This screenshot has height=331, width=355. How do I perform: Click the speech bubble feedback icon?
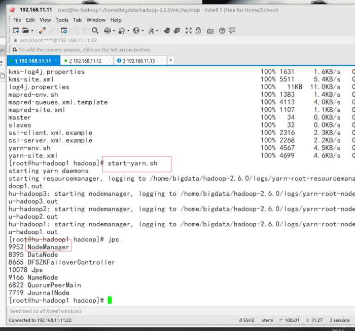[x=232, y=30]
